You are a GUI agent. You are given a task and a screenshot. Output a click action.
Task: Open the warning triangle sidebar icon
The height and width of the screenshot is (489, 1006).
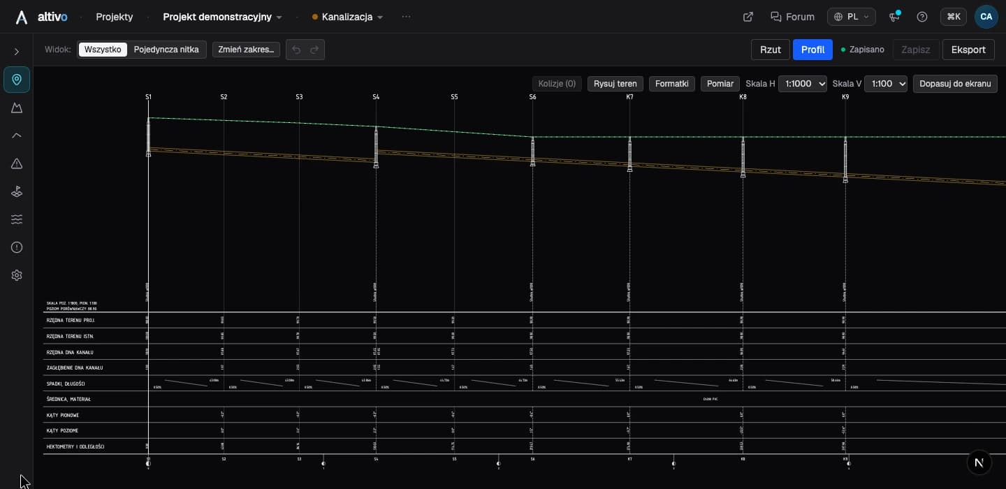coord(17,163)
